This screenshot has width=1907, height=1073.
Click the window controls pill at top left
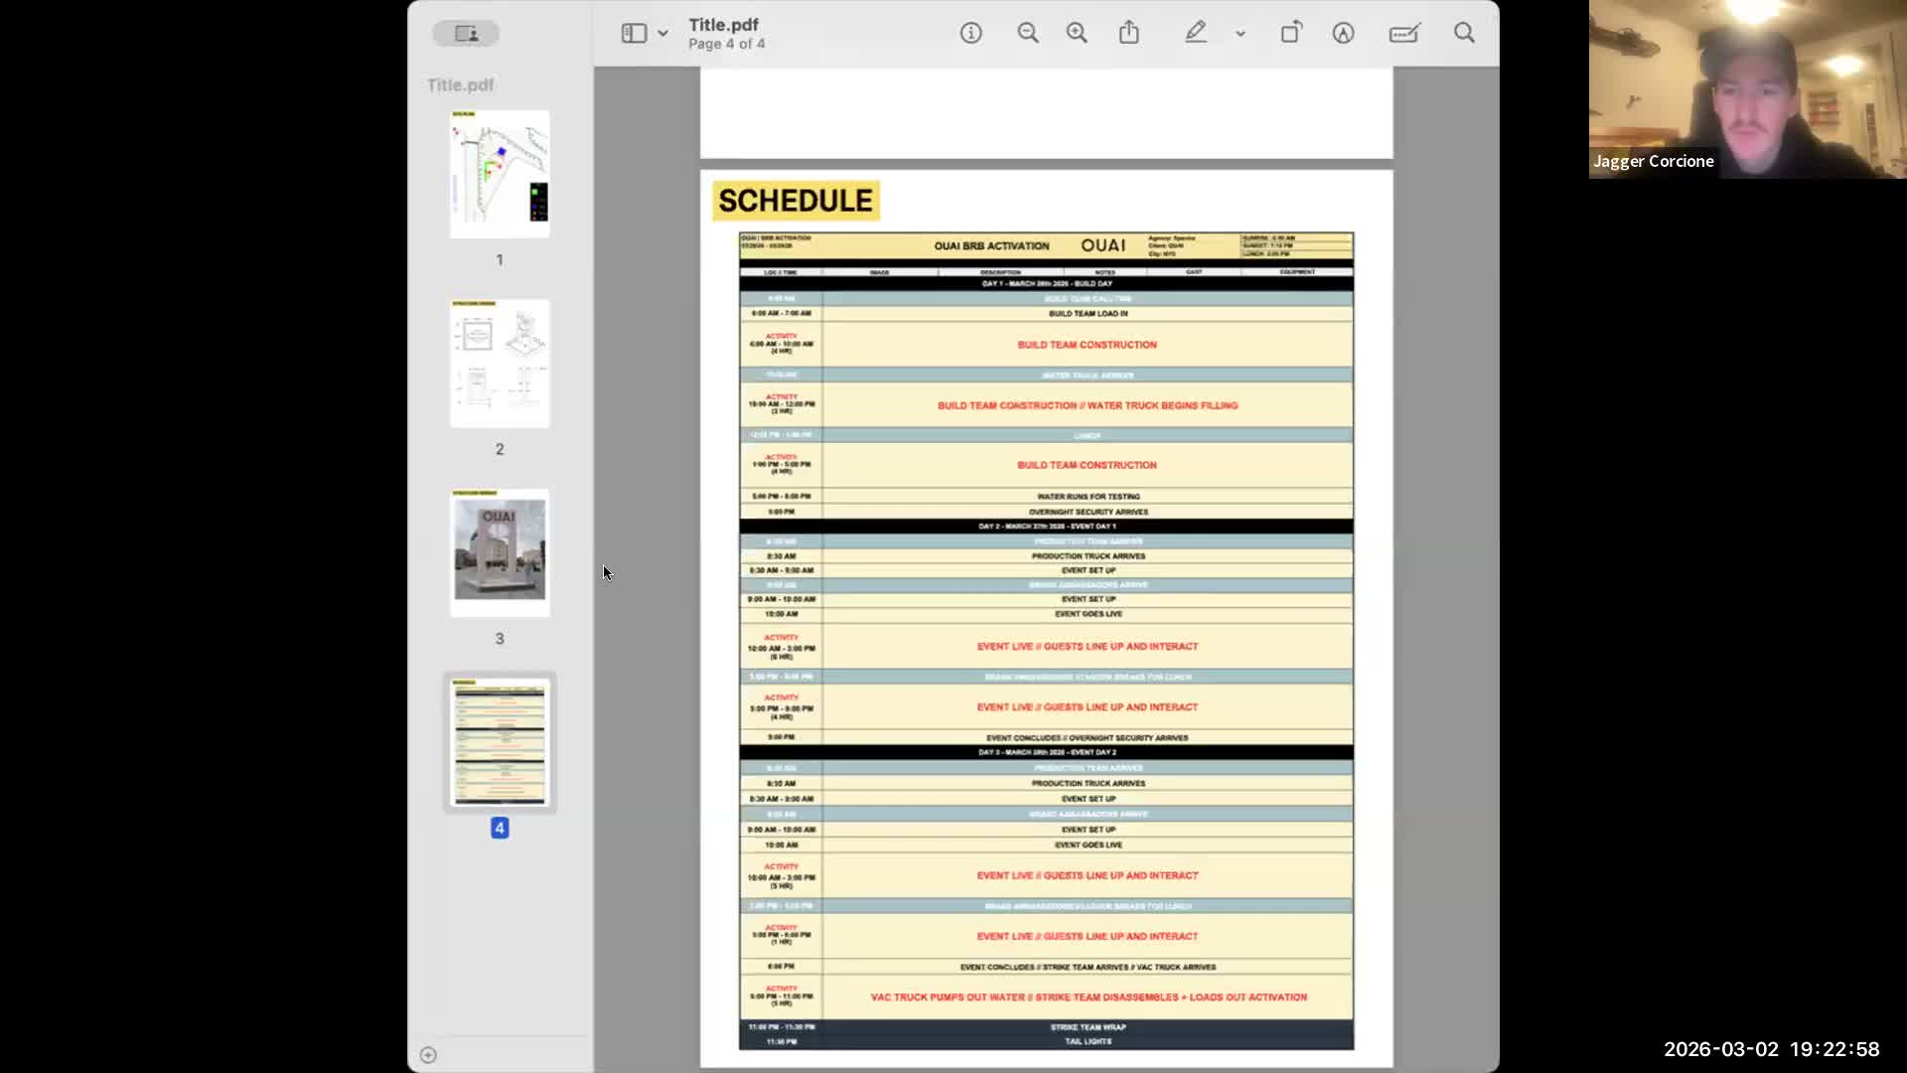pyautogui.click(x=466, y=33)
